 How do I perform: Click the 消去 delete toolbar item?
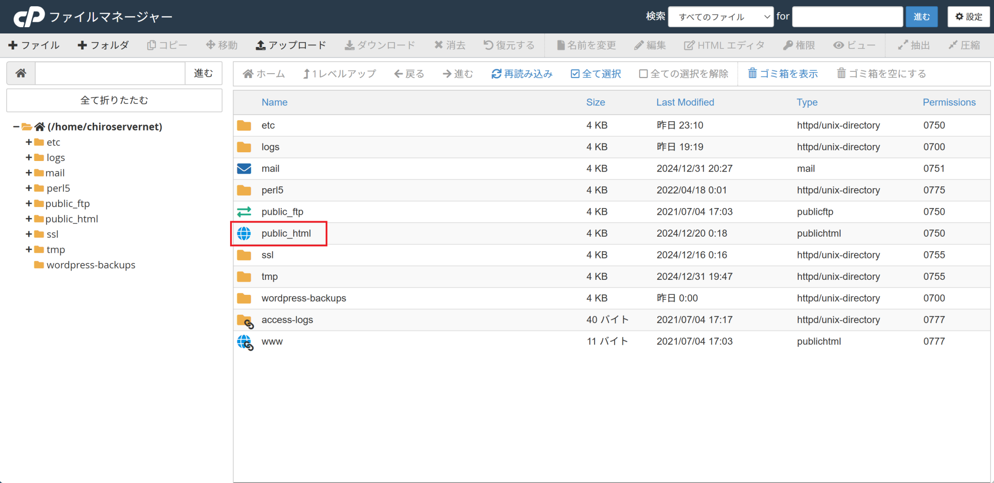click(449, 45)
